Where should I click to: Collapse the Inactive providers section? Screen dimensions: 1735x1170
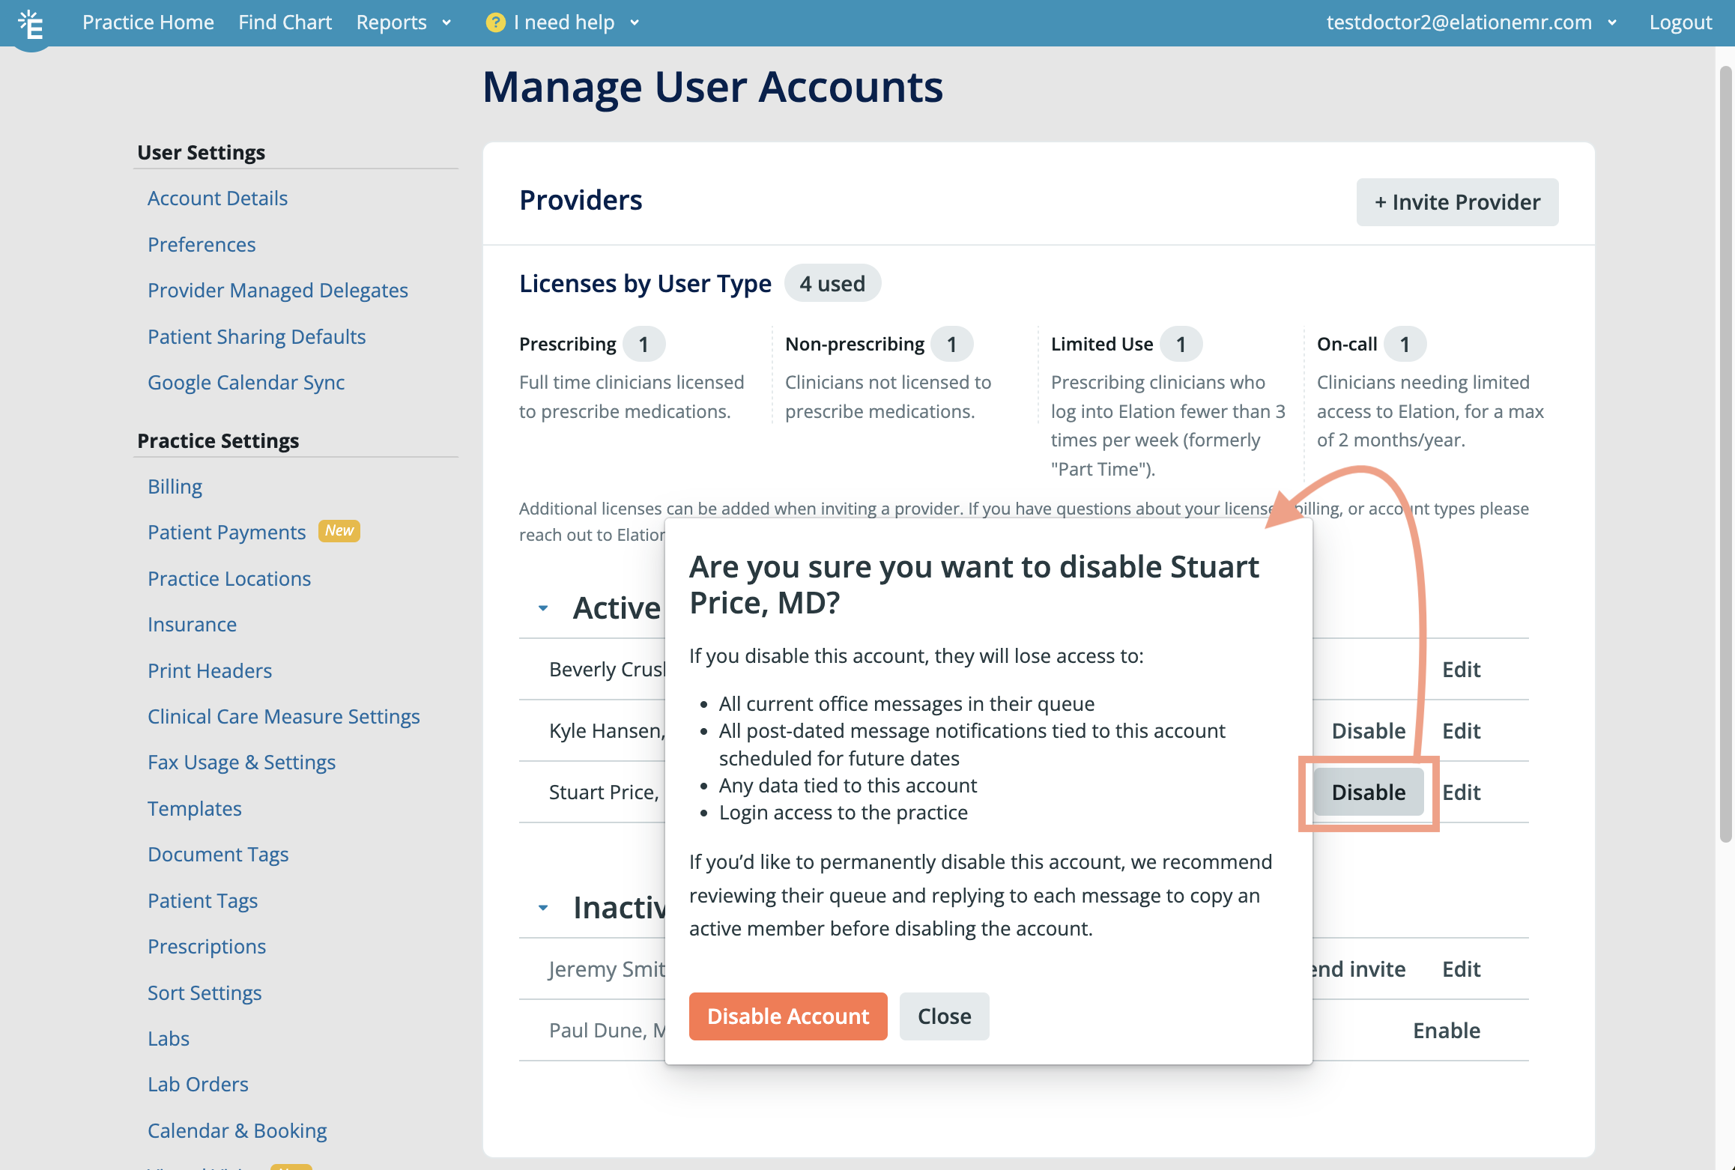tap(543, 908)
